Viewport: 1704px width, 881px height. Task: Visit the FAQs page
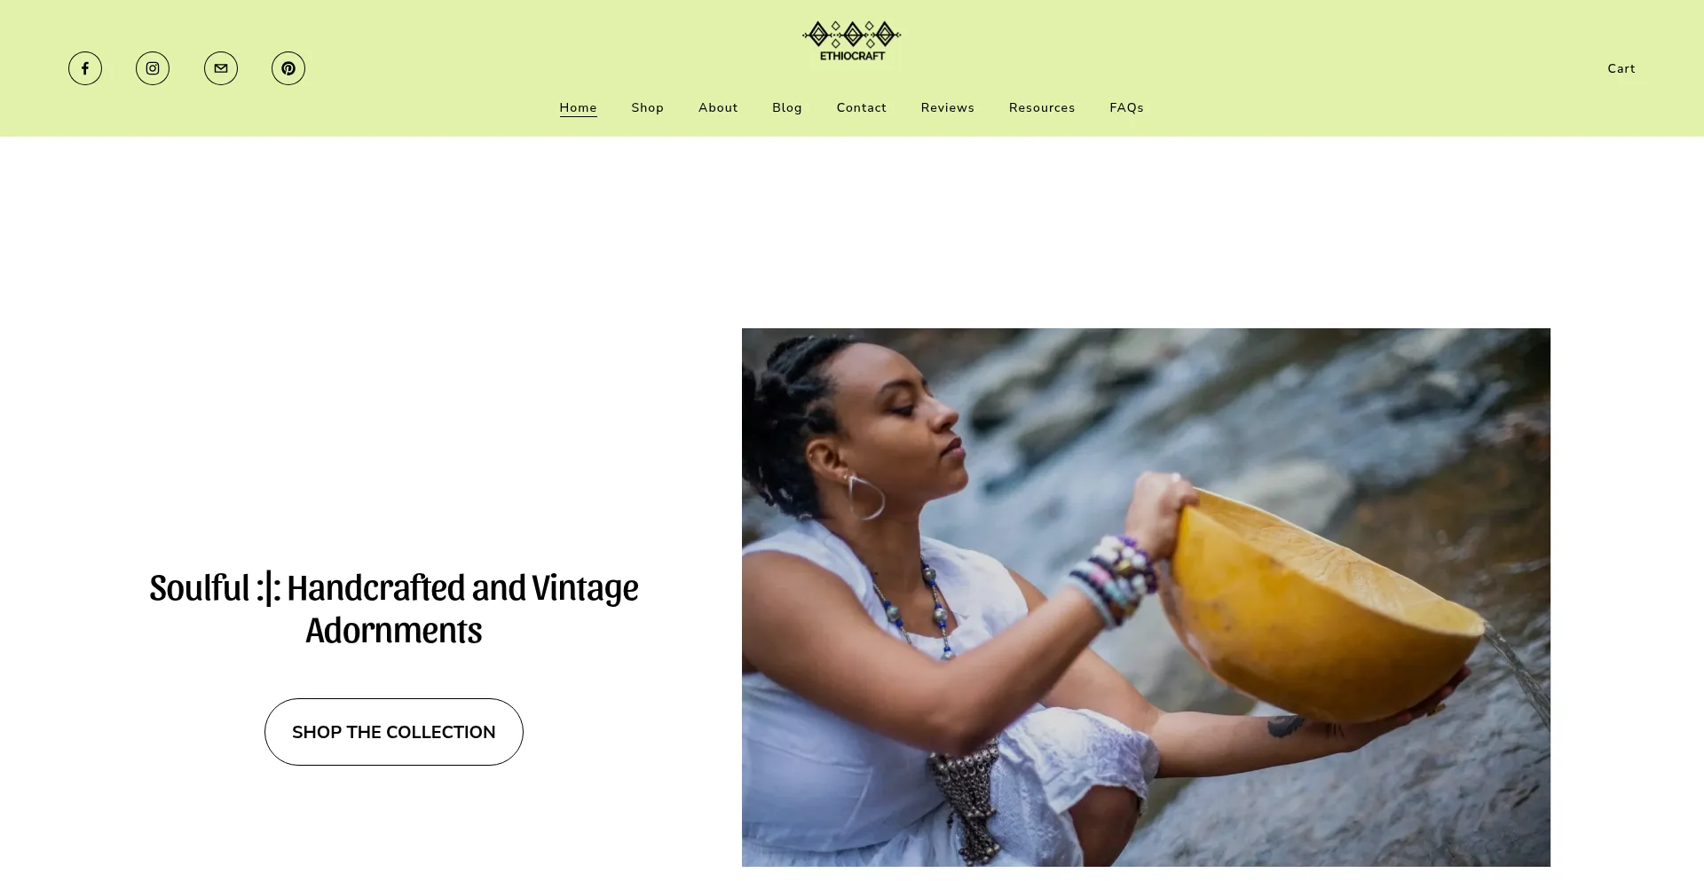click(1126, 107)
